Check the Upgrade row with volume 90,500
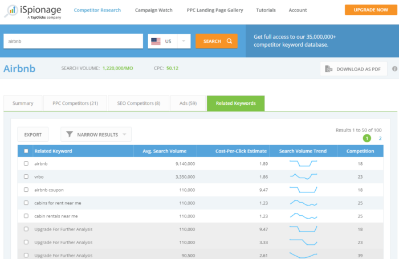 coord(26,255)
